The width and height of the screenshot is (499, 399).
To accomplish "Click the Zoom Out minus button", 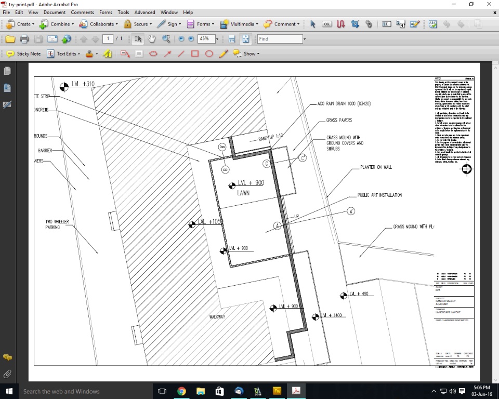I will tap(181, 39).
